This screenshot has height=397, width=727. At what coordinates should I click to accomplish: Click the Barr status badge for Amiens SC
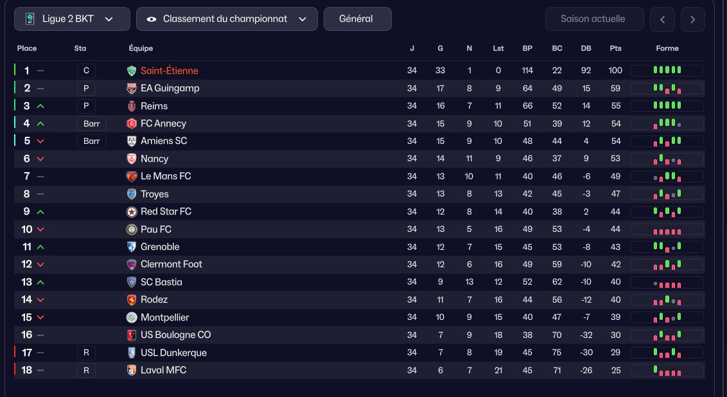[92, 141]
